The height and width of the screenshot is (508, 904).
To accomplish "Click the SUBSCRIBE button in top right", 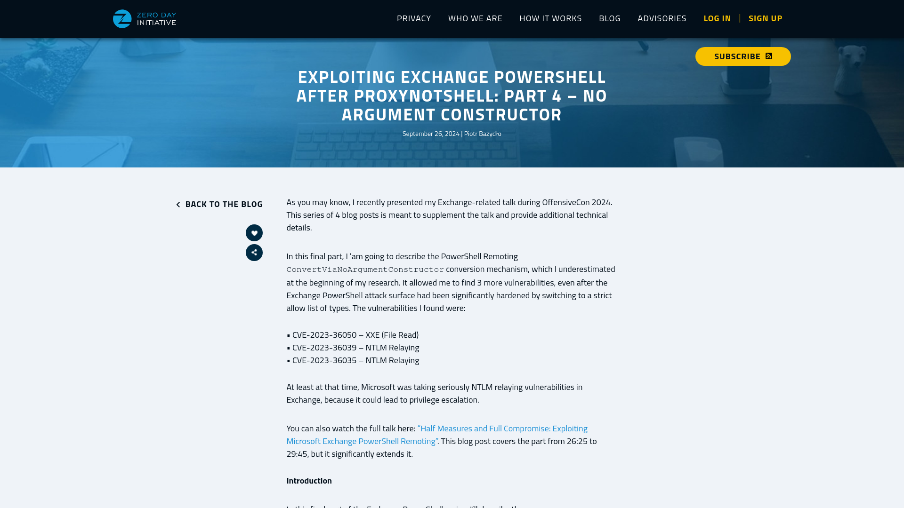I will [743, 56].
